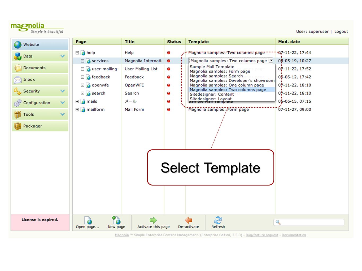The width and height of the screenshot is (362, 271).
Task: Expand the Configuration menu chevron
Action: click(63, 103)
